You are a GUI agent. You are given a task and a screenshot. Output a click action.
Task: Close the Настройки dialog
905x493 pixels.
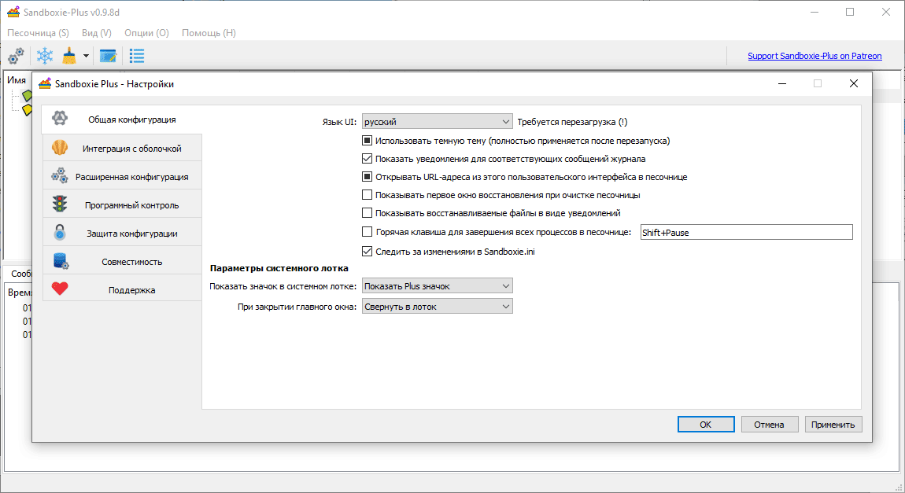[854, 83]
